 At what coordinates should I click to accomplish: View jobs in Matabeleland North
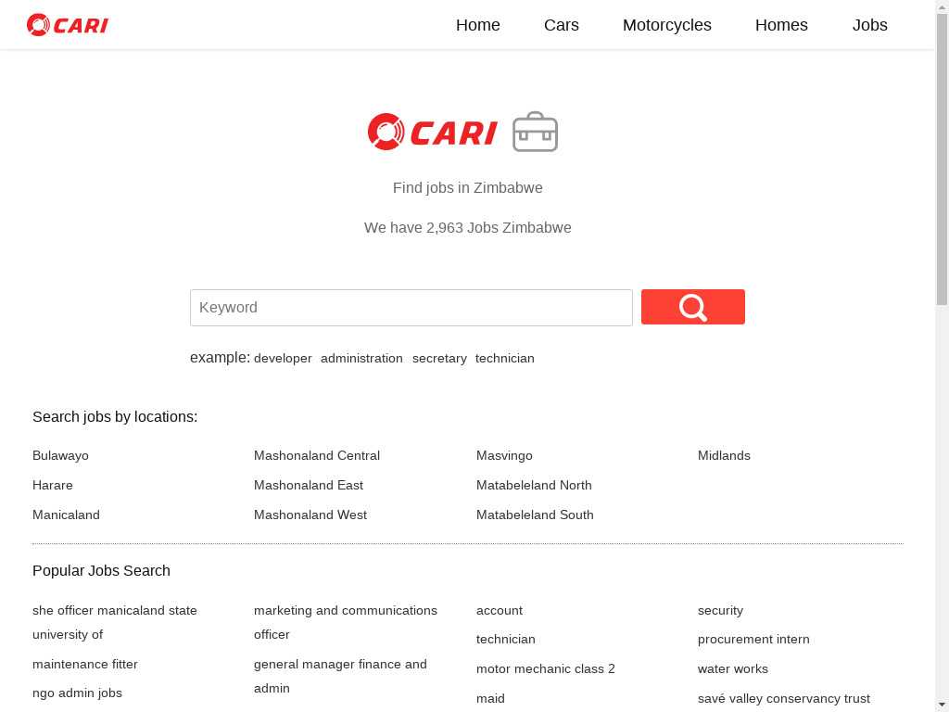pyautogui.click(x=534, y=485)
